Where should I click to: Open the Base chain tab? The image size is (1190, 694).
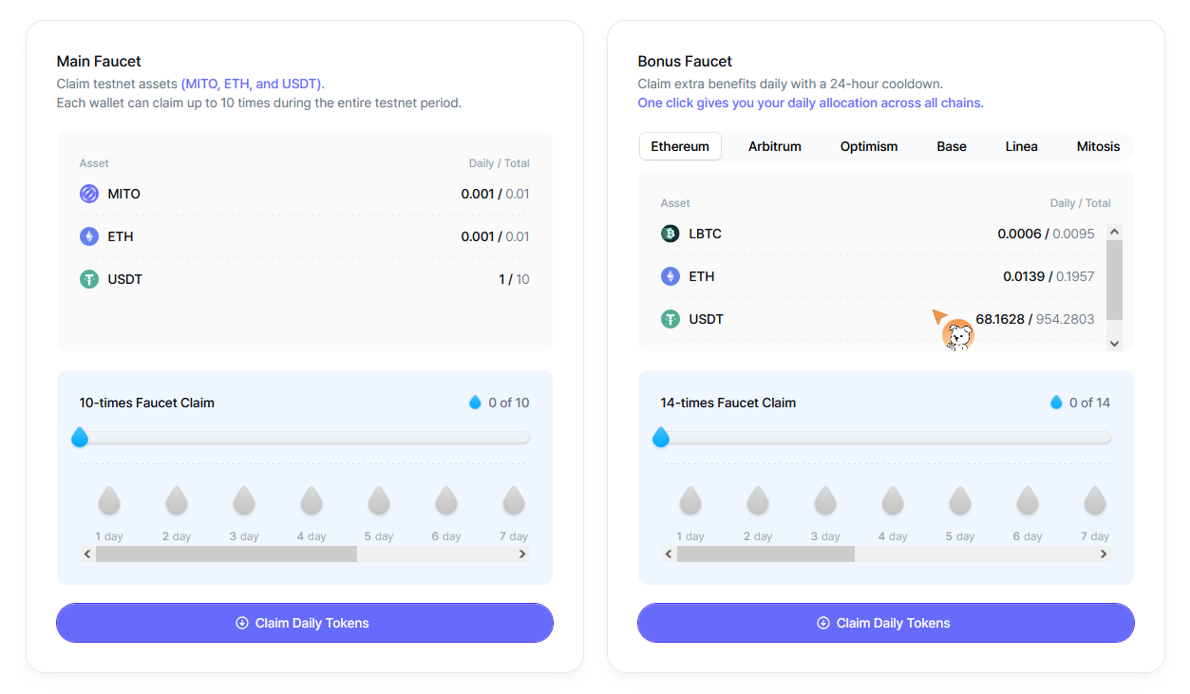[951, 146]
